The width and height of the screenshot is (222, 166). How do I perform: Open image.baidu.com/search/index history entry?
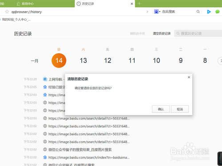coord(89,158)
